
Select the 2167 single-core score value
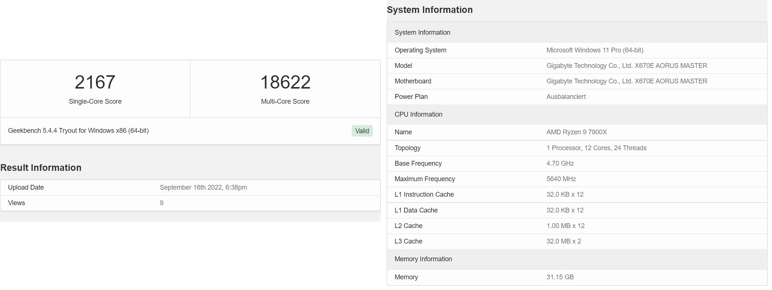[95, 82]
